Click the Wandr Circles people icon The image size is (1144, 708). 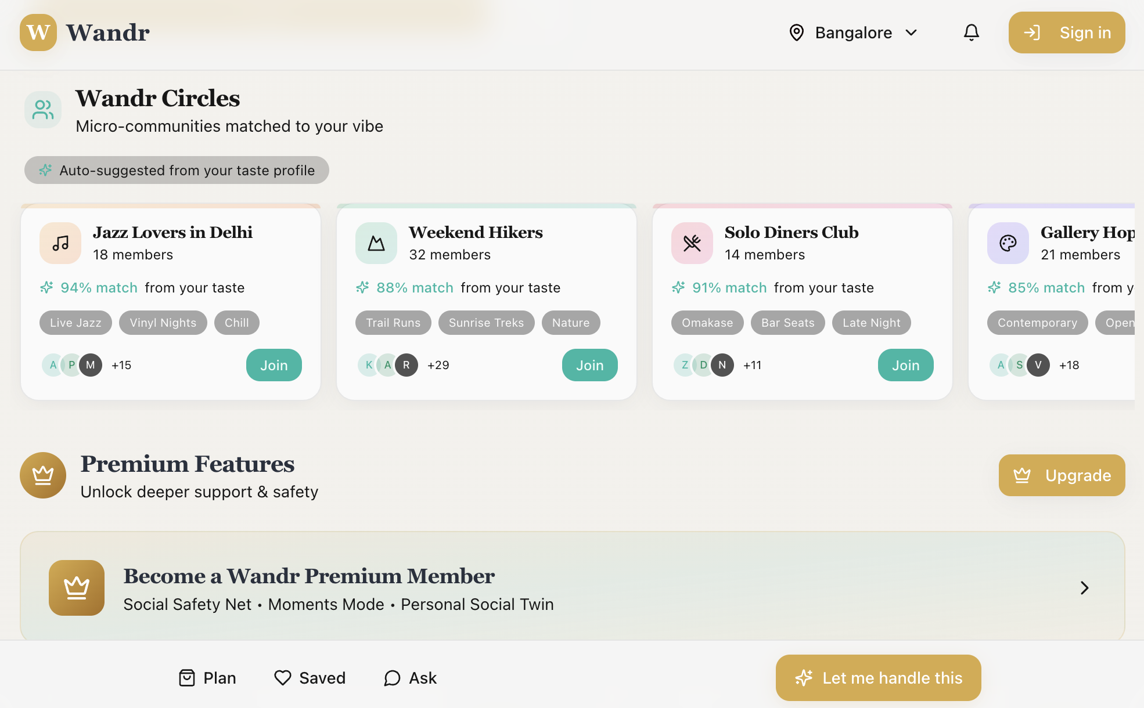pos(42,109)
